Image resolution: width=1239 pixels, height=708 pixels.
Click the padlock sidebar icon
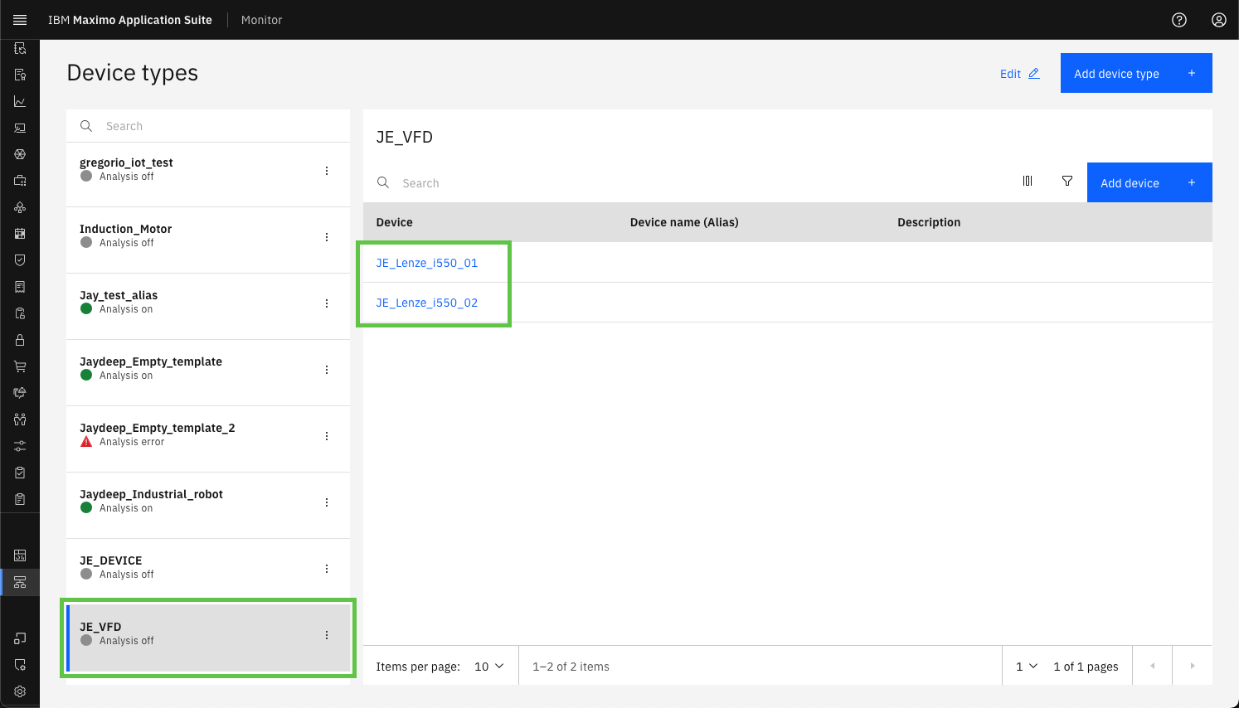click(x=20, y=340)
